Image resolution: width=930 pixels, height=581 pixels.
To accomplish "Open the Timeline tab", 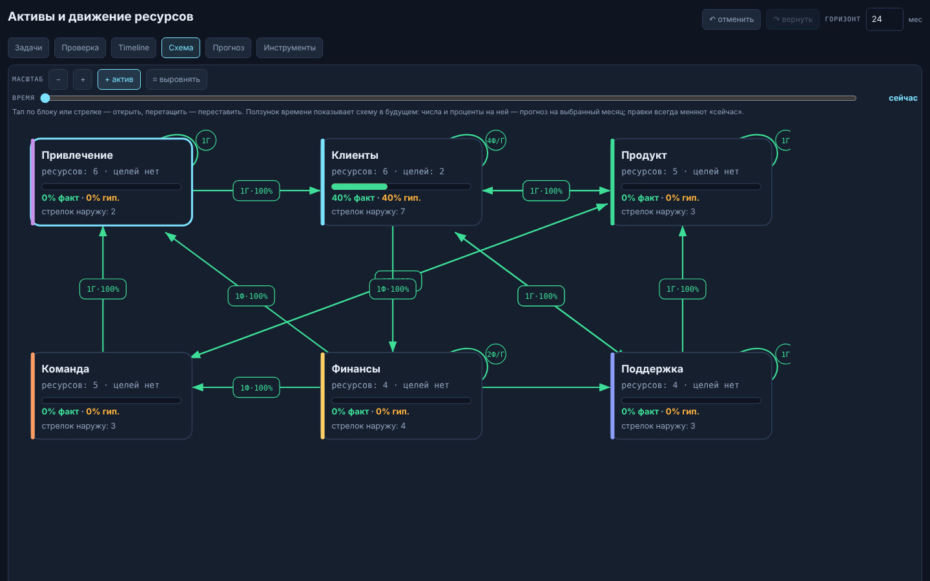I will [x=134, y=48].
